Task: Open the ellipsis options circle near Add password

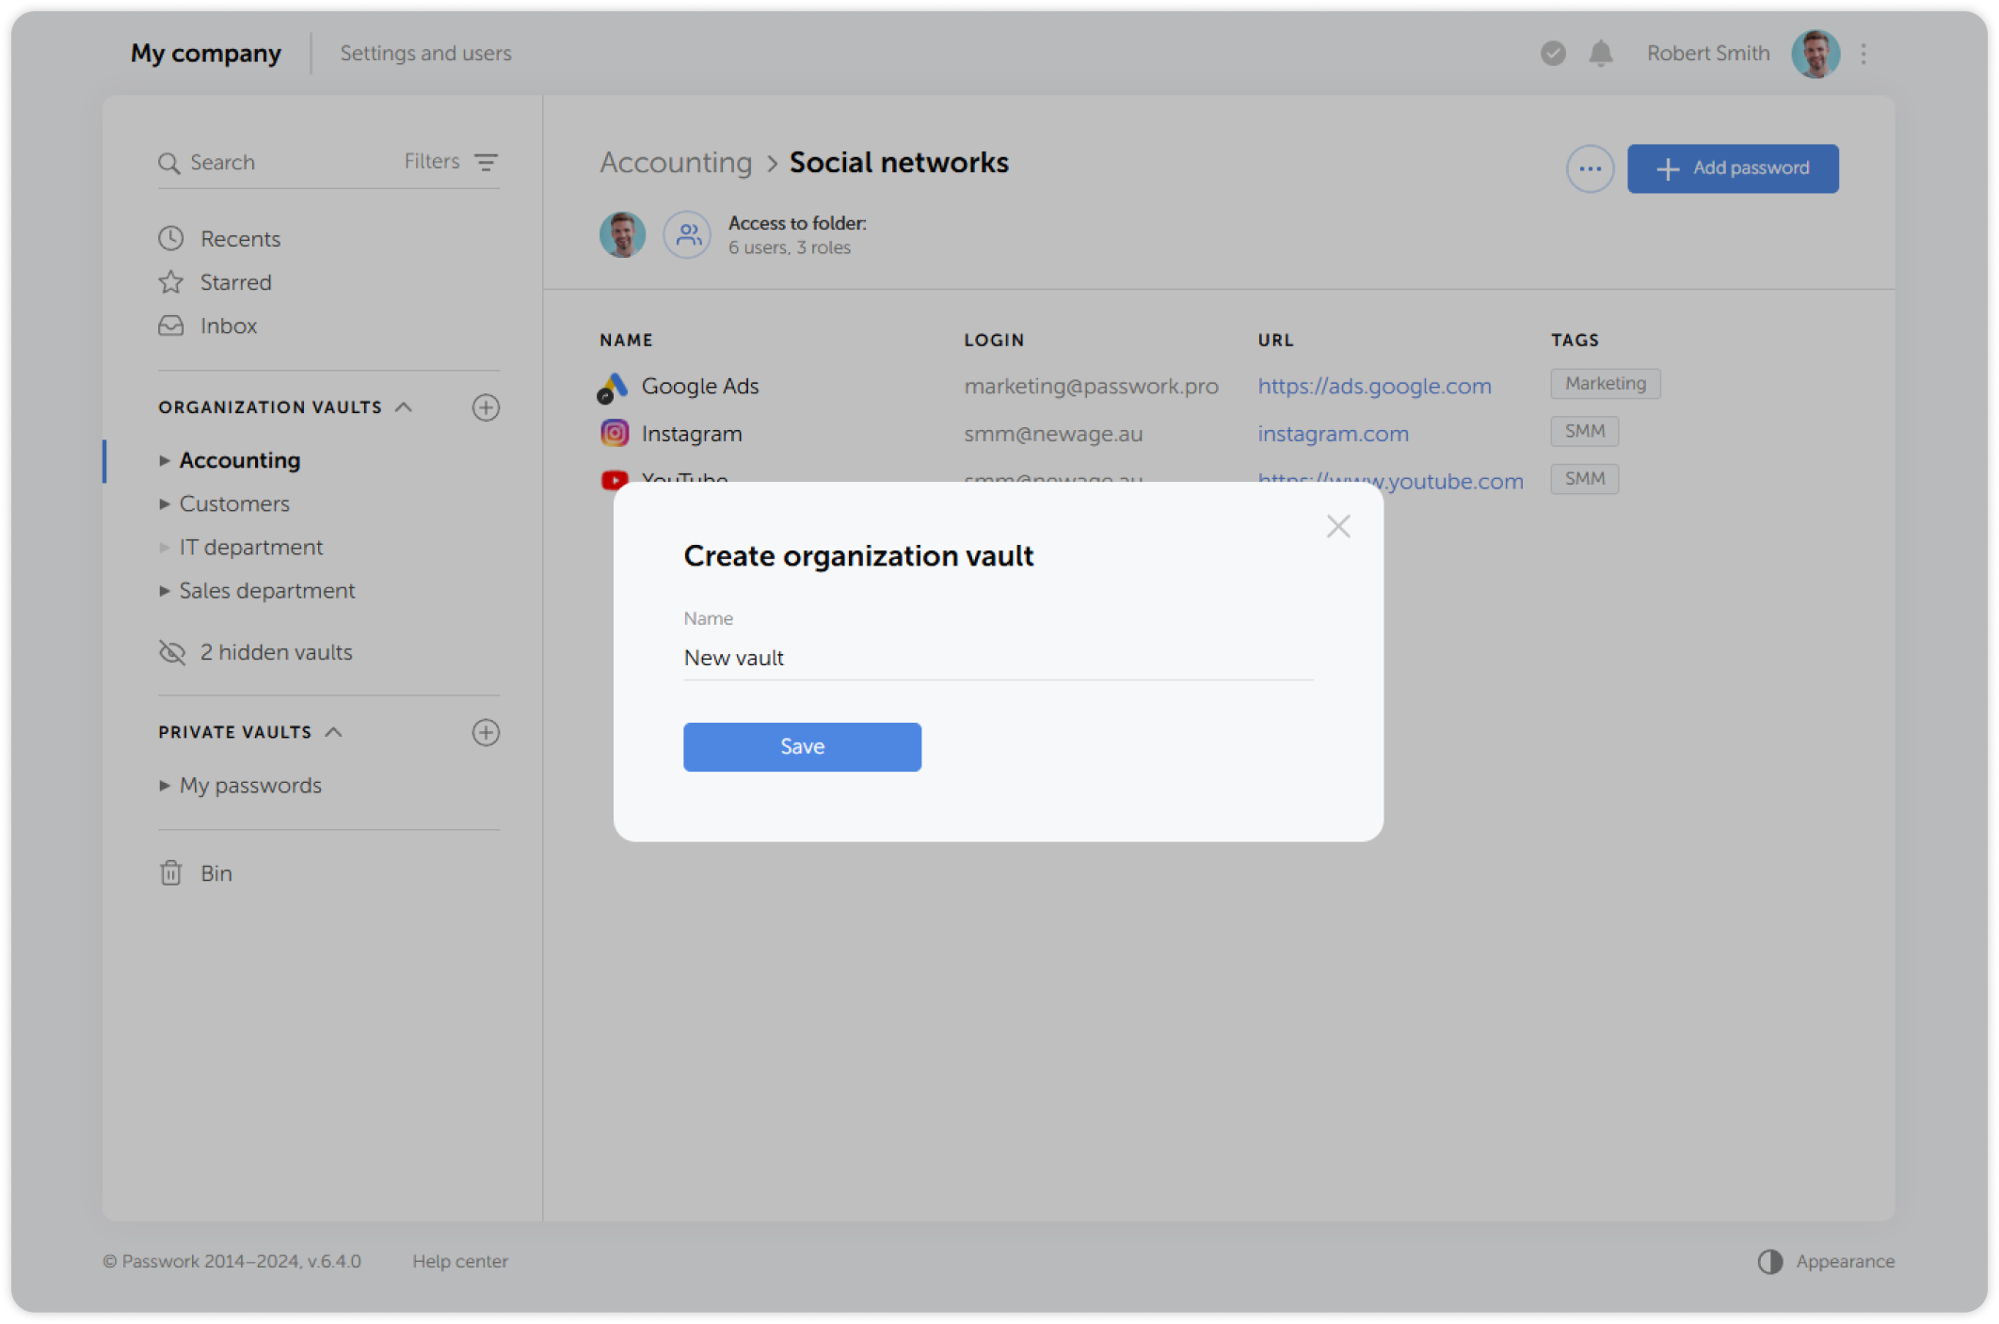Action: click(x=1590, y=168)
